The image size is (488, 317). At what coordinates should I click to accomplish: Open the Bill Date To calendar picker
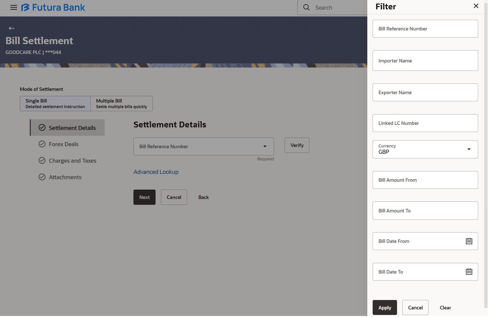[469, 272]
